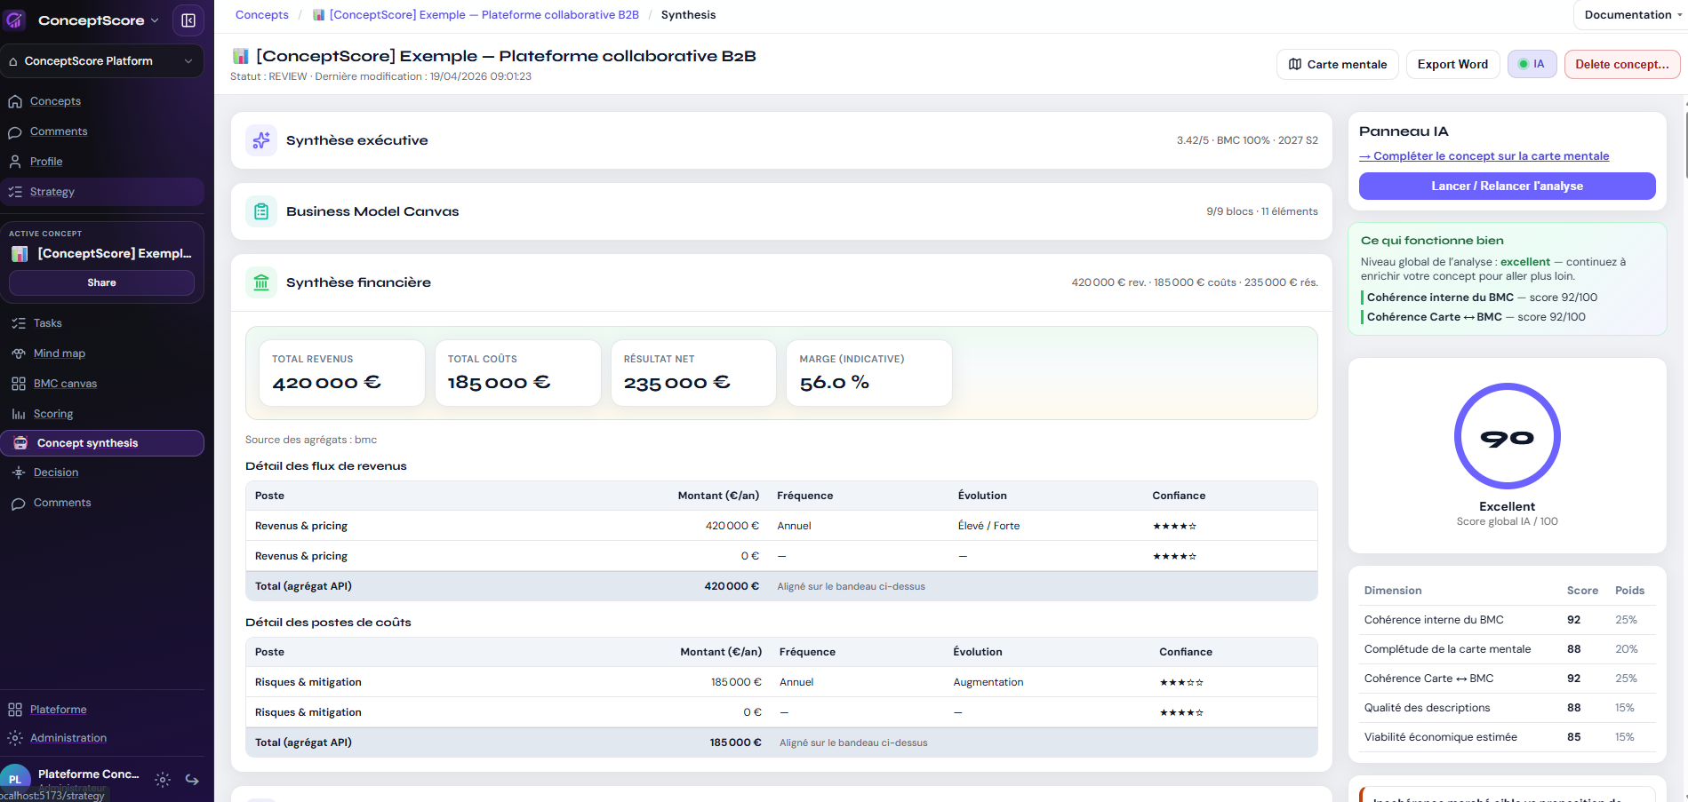
Task: Open the lower Comments bubble icon
Action: pos(19,503)
